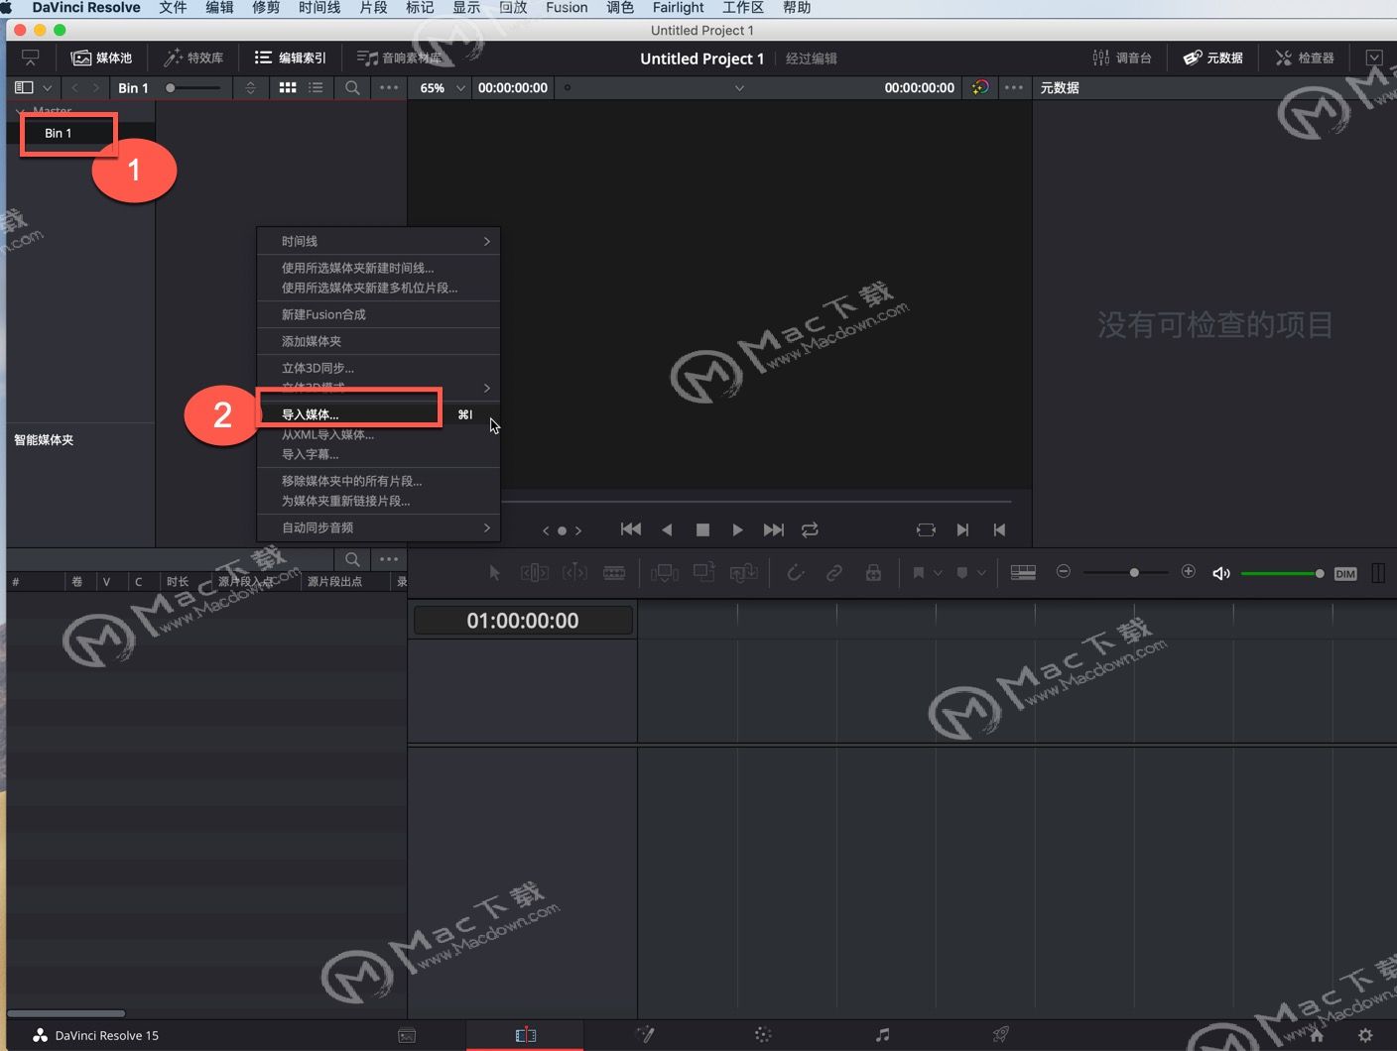Open the flag color dropdown arrow
This screenshot has width=1397, height=1051.
[938, 573]
